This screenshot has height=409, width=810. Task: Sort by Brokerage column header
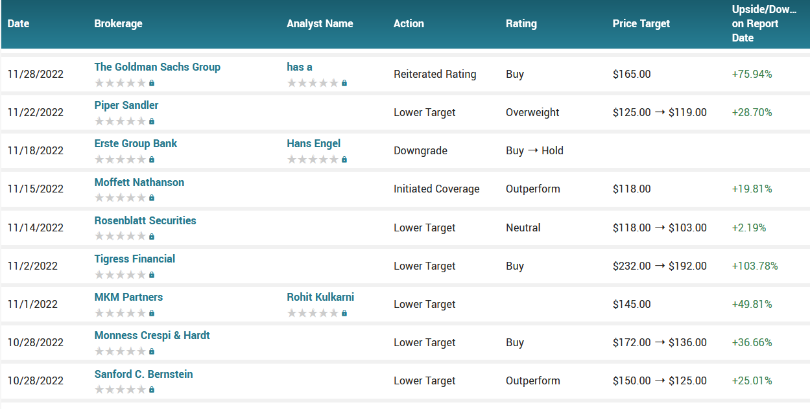click(118, 23)
